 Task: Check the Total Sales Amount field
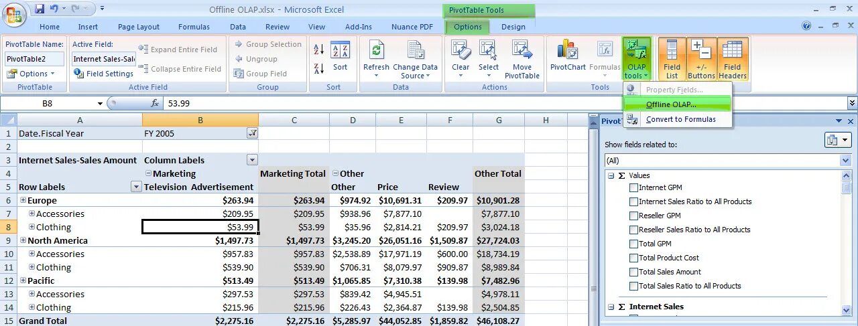pyautogui.click(x=633, y=272)
